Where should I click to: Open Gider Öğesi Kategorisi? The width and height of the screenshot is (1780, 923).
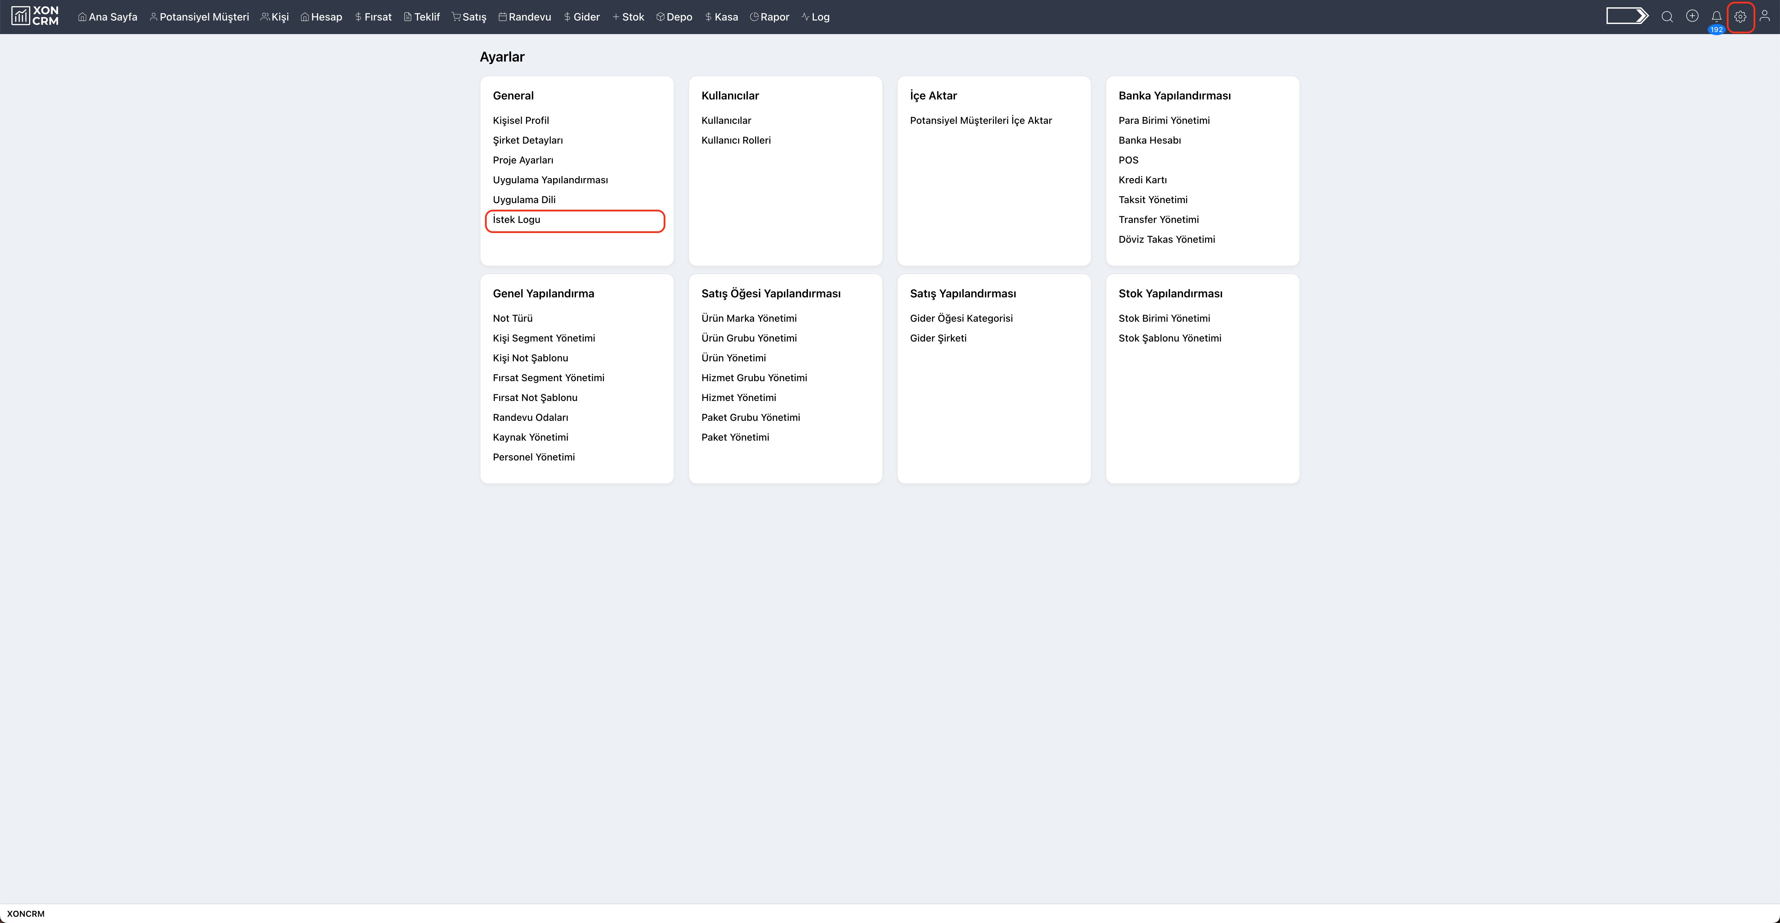point(961,319)
